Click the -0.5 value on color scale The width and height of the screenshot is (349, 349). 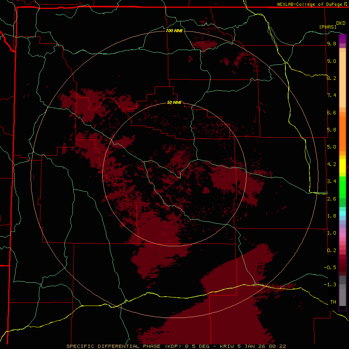tap(330, 268)
